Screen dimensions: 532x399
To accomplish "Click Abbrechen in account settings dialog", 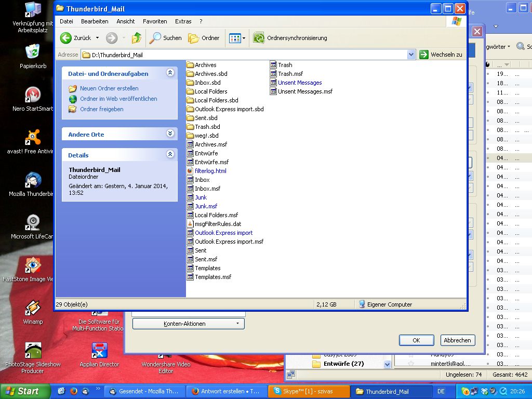I will coord(457,340).
